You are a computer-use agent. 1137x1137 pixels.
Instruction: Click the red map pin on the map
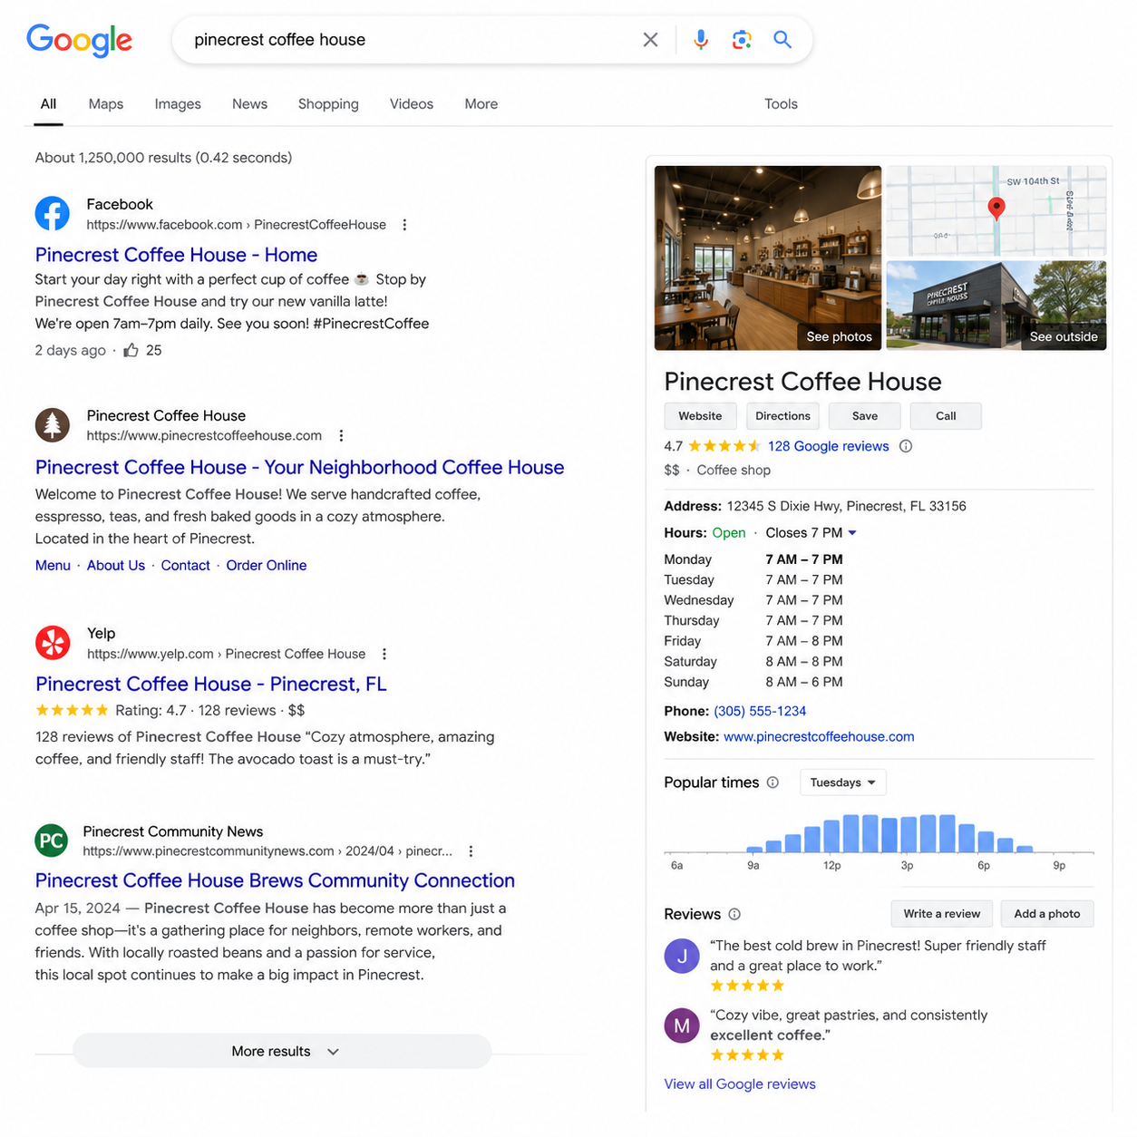(996, 209)
